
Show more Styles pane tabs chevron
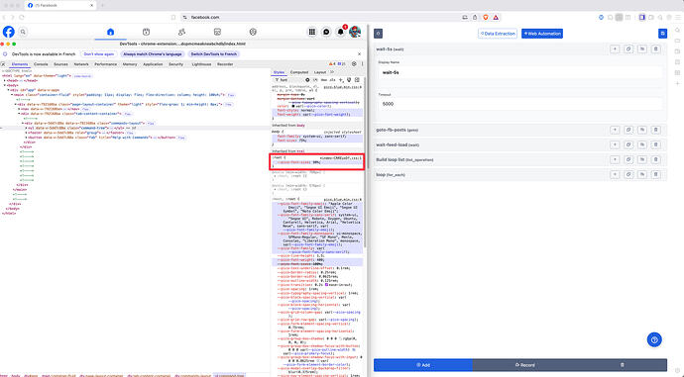coord(332,72)
